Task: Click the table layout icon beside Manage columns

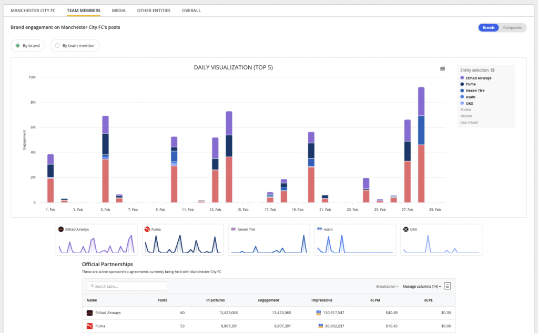Action: [x=448, y=286]
